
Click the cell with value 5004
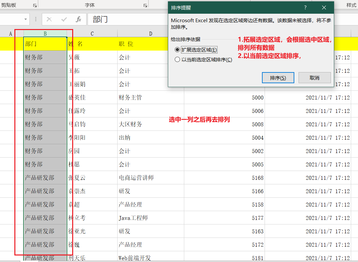[224, 138]
